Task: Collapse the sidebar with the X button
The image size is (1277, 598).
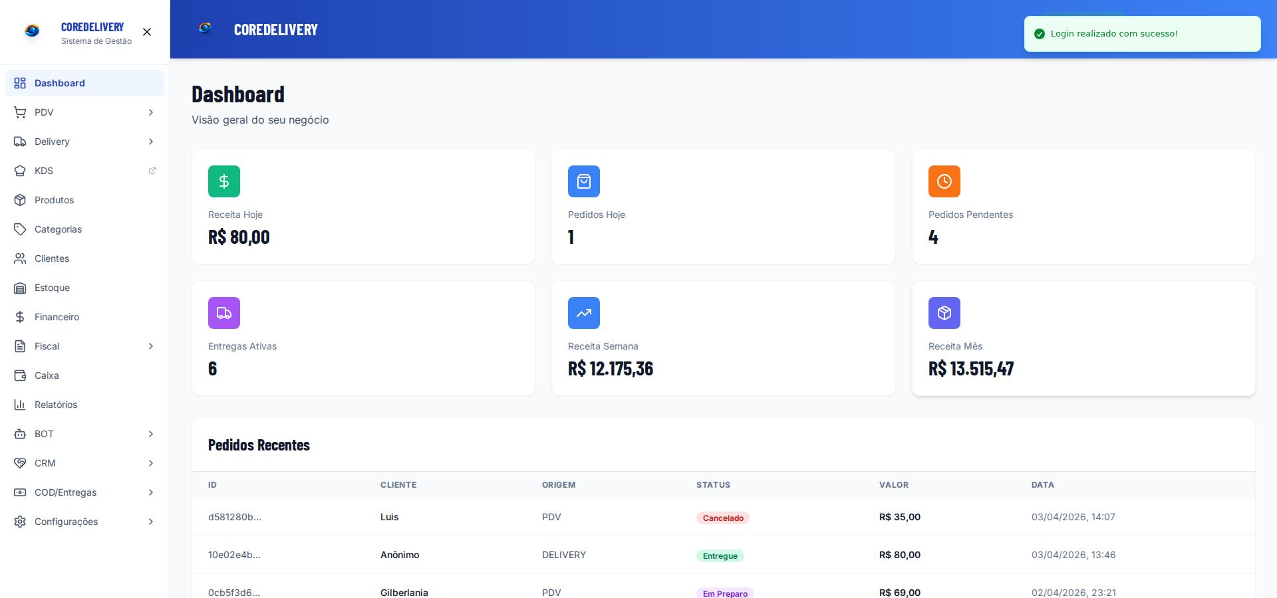Action: (x=146, y=32)
